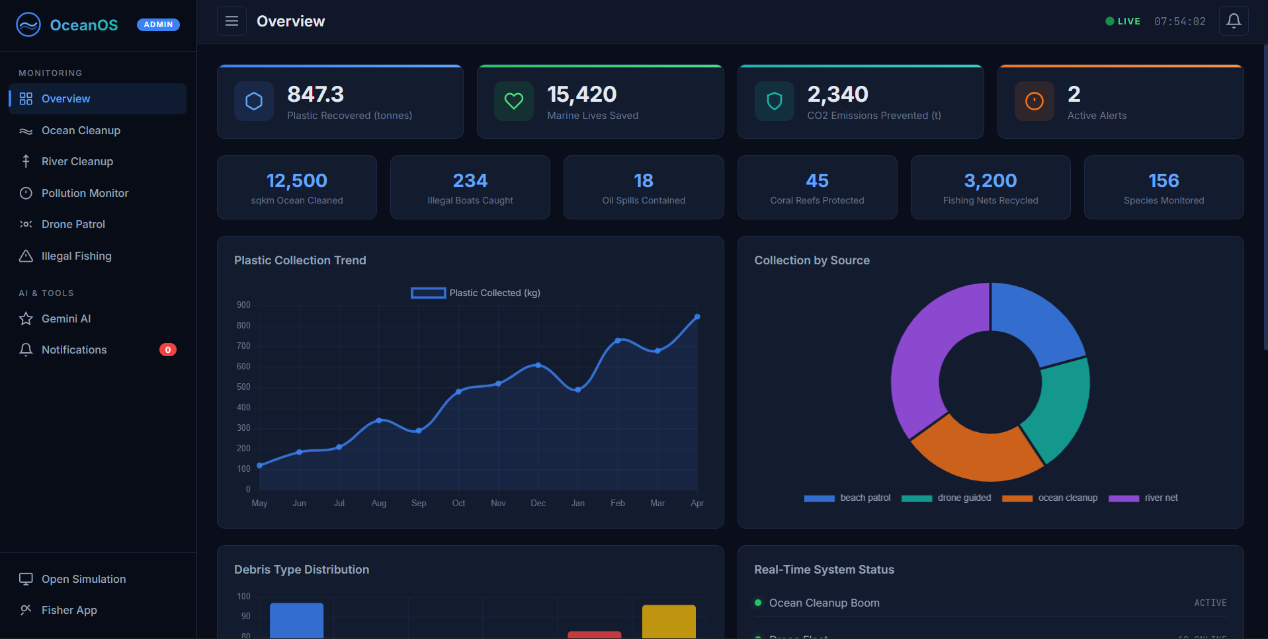Click the red notifications count badge
The image size is (1268, 639).
coord(168,350)
